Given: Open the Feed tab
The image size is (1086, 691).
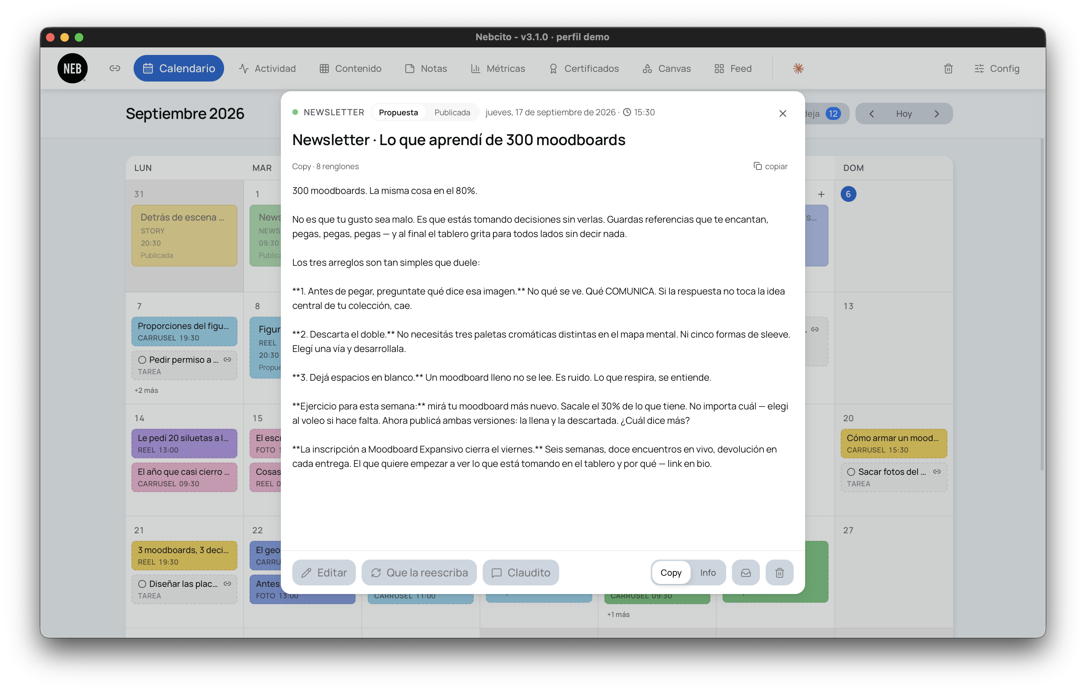Looking at the screenshot, I should click(x=733, y=69).
